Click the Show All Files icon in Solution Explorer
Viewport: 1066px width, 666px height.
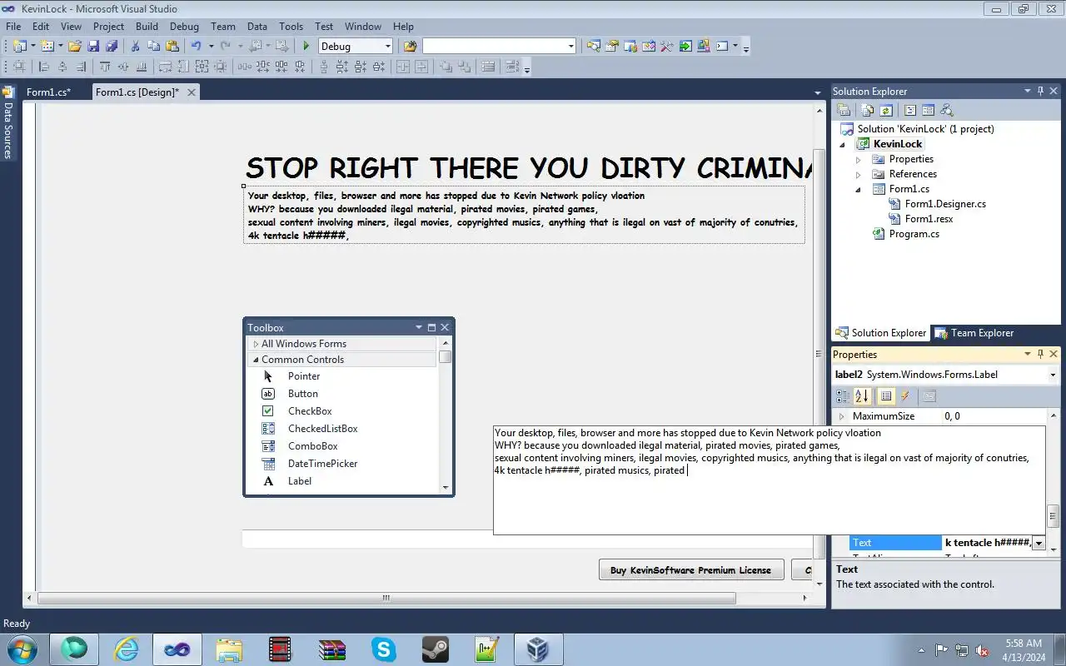pyautogui.click(x=868, y=110)
